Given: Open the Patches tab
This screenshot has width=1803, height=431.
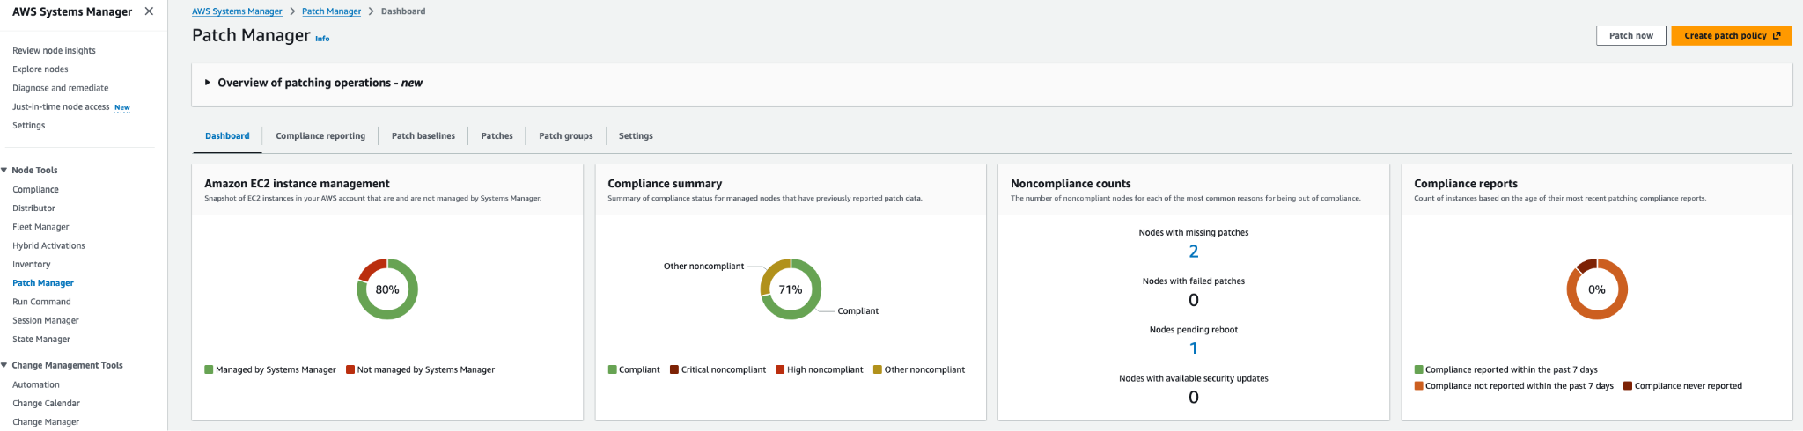Looking at the screenshot, I should [x=497, y=135].
